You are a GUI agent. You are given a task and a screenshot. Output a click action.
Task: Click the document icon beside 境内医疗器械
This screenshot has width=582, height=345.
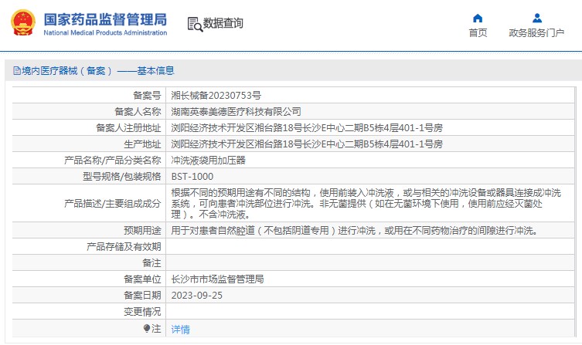click(17, 70)
